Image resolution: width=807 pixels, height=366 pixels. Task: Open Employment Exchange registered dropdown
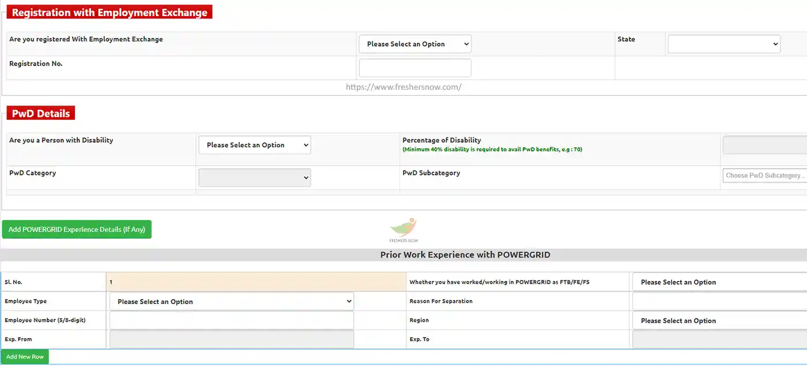point(415,44)
